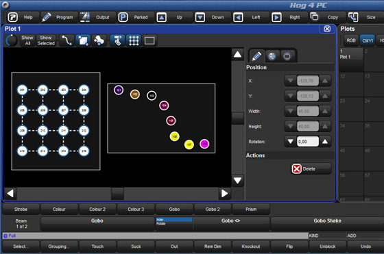This screenshot has height=254, width=384.
Task: Click the lasso blob selection tool icon
Action: click(99, 40)
